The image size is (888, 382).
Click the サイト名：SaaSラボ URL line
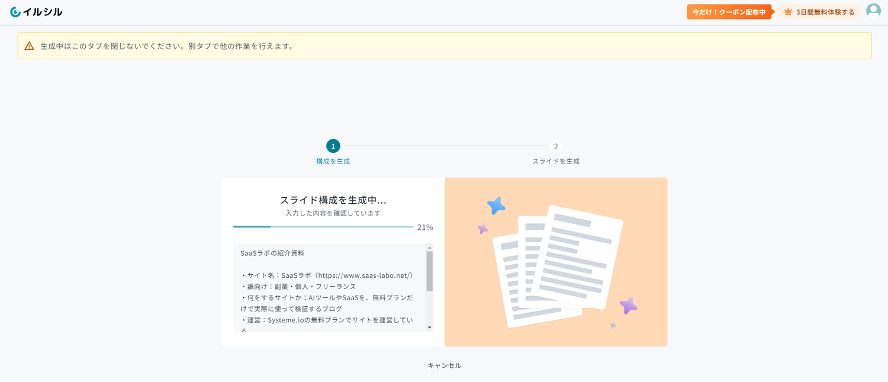[x=327, y=275]
